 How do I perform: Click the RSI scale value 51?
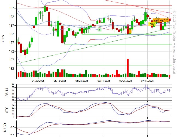[13, 91]
